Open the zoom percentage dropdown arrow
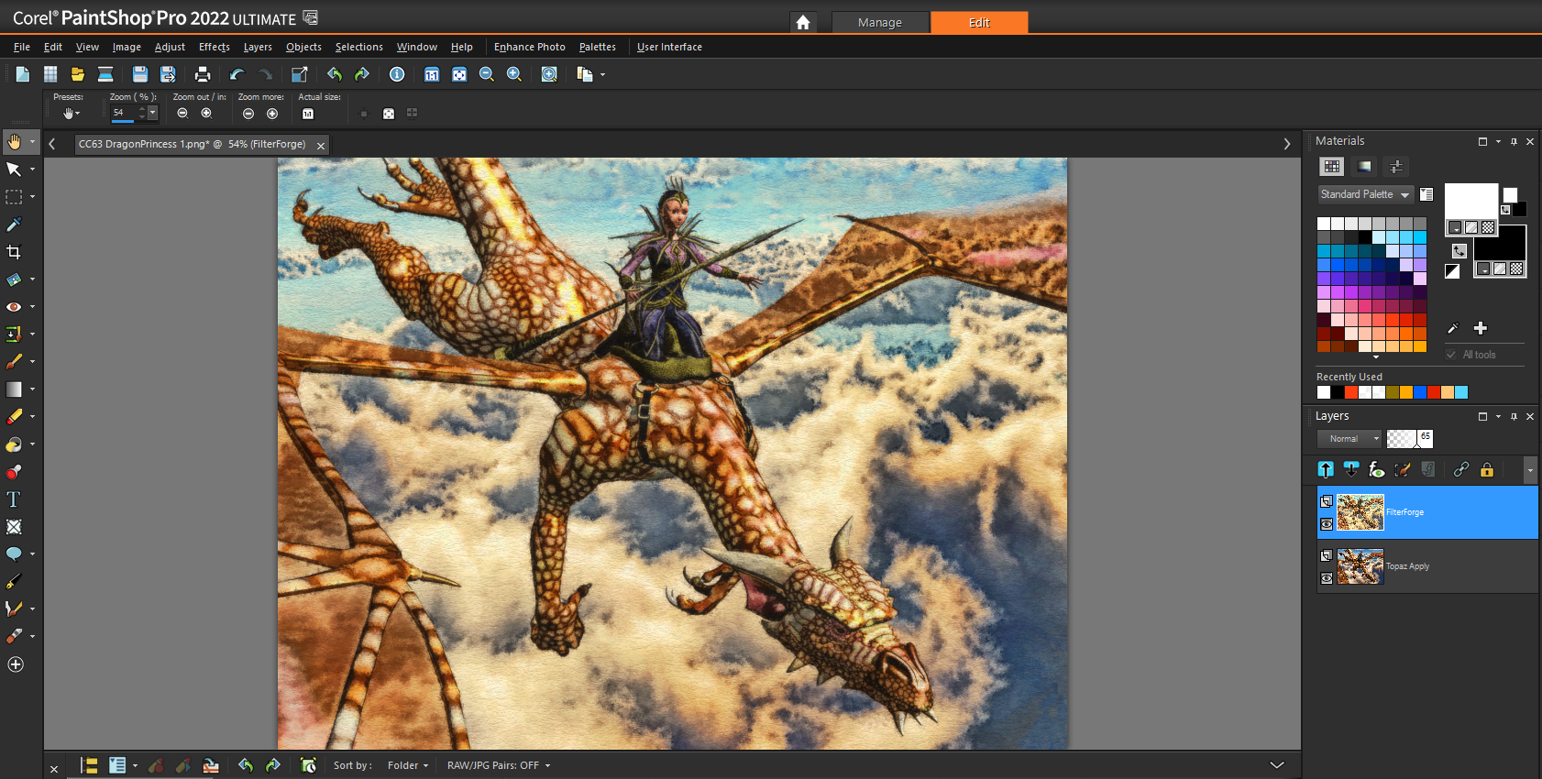 point(152,113)
